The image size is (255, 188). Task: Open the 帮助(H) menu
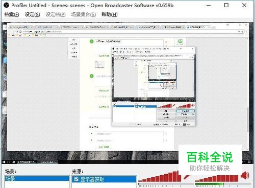point(110,15)
